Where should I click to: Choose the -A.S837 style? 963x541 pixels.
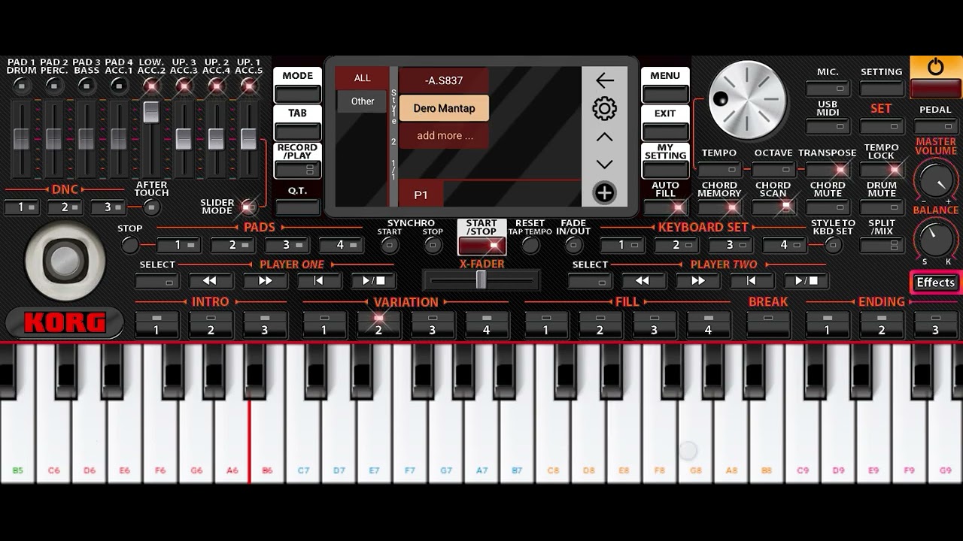[444, 80]
